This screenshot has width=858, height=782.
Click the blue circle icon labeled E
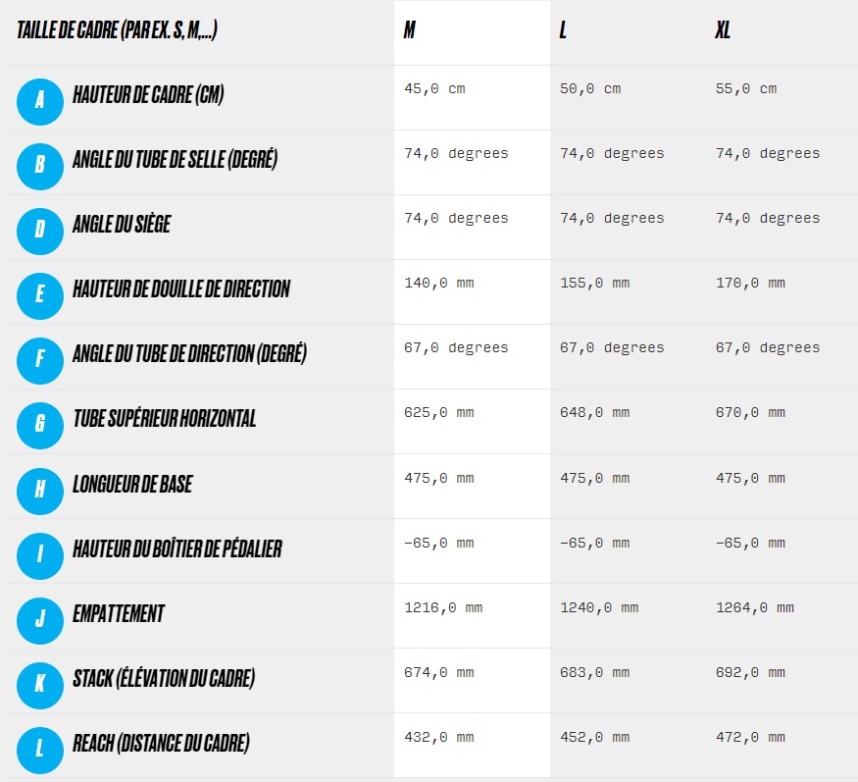click(40, 295)
